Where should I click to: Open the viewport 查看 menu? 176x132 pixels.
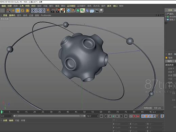click(5, 15)
